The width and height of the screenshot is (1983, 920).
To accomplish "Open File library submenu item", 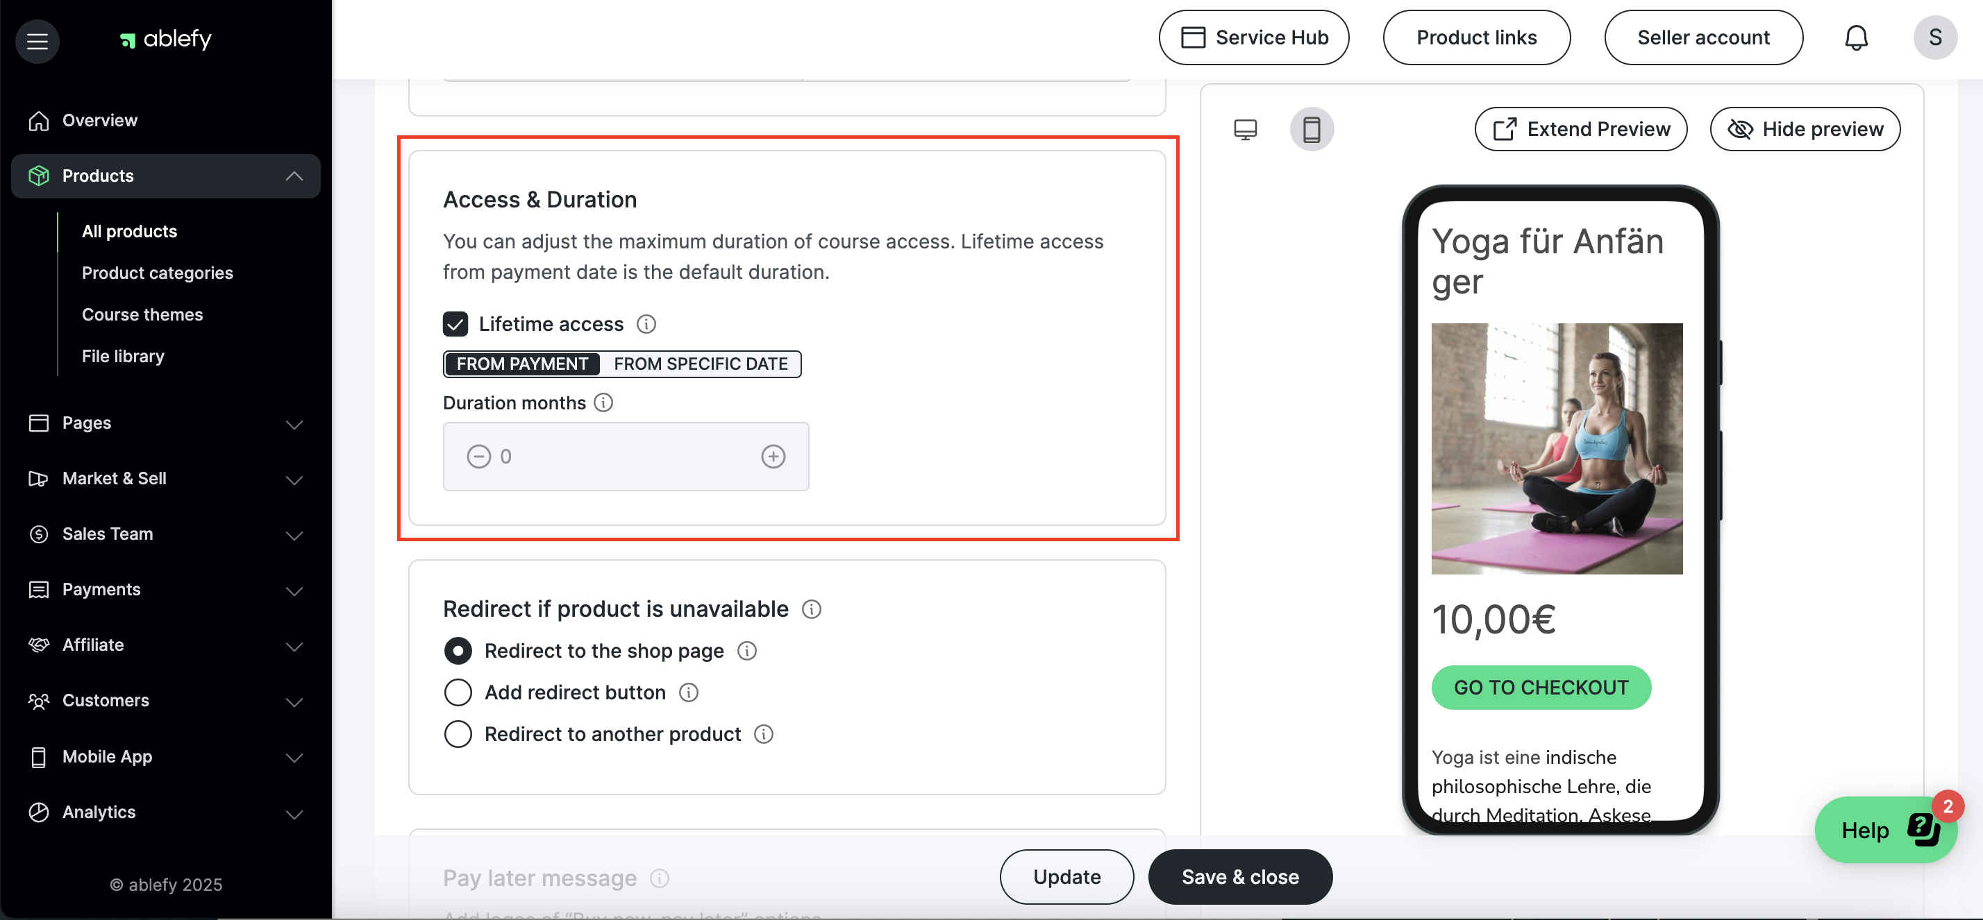I will [x=123, y=356].
